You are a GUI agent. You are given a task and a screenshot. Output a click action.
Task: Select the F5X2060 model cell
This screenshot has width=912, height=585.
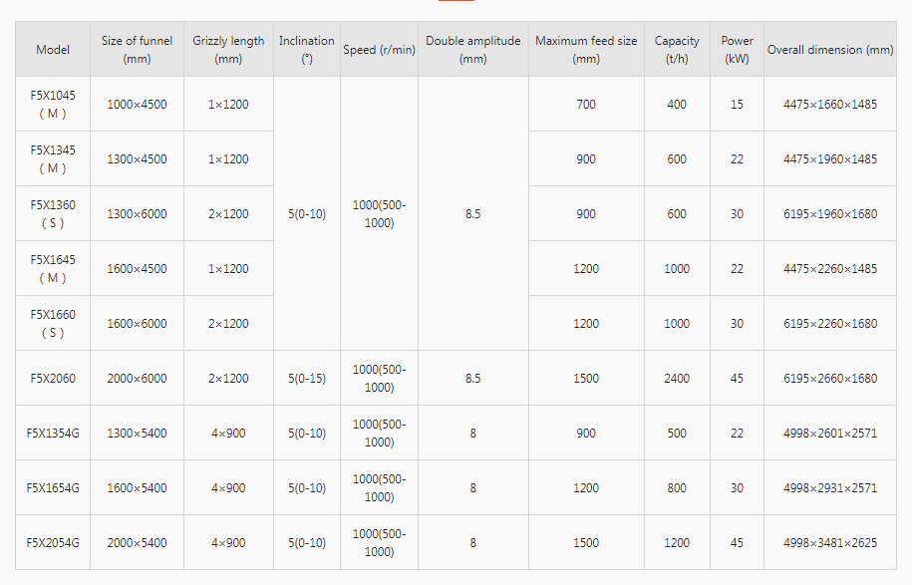coord(53,379)
